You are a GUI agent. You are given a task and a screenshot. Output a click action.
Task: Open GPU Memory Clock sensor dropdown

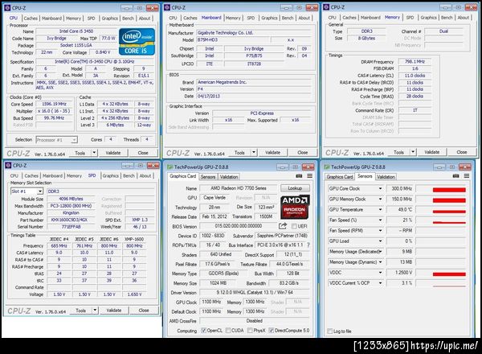point(380,200)
